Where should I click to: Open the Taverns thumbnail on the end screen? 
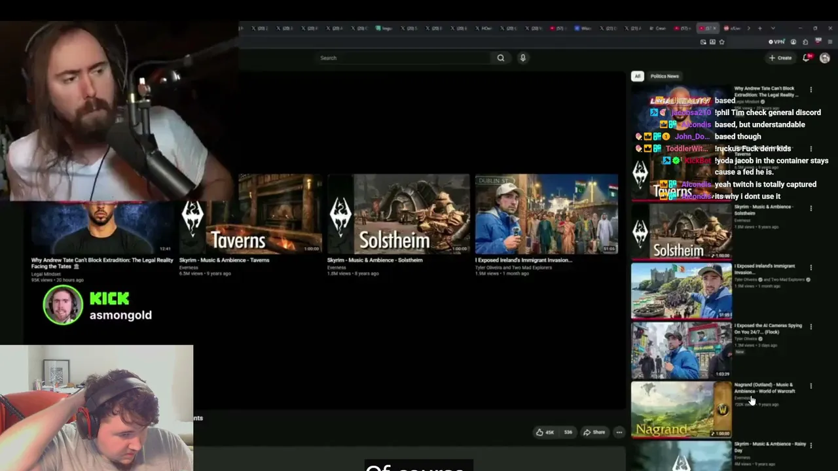pos(251,214)
